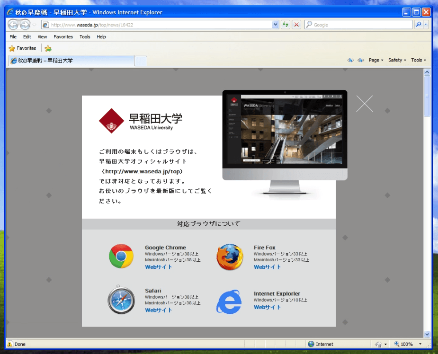Select the 秋の早慶戦 – 早稲田大学 tab

click(71, 61)
